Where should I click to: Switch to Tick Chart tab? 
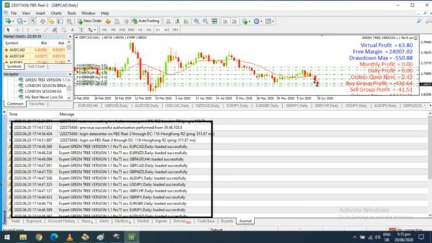coord(36,66)
